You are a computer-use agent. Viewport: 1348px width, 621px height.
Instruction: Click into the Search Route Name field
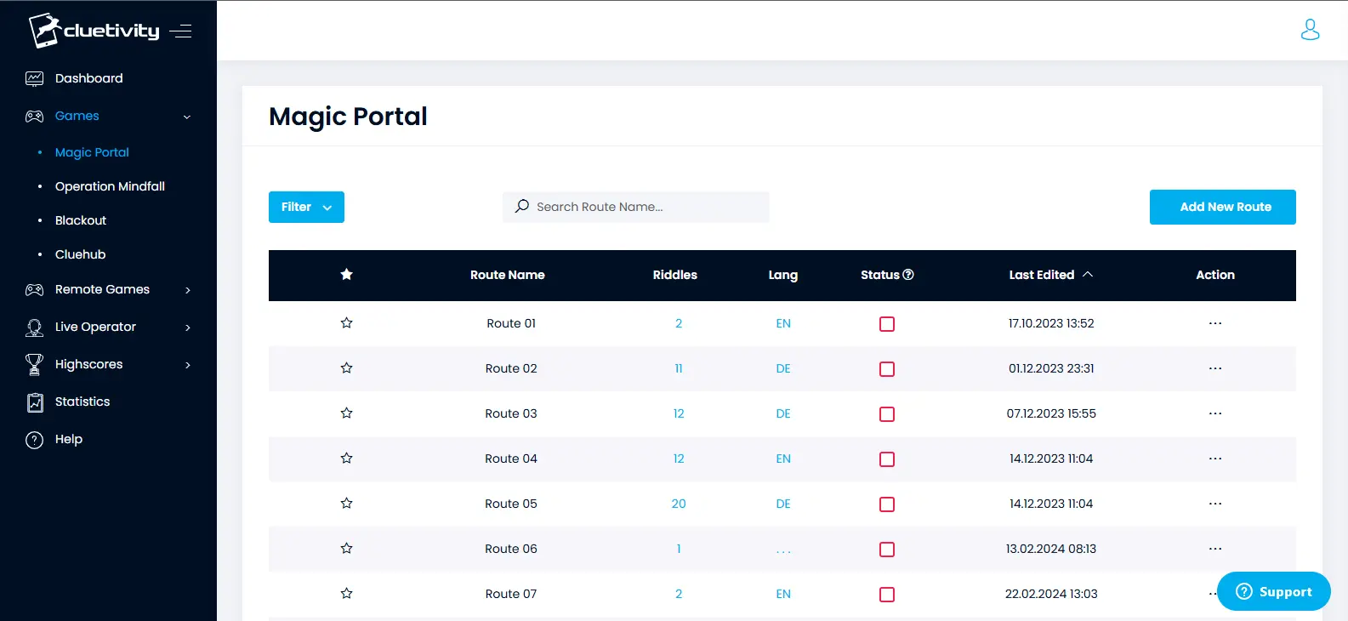click(646, 207)
